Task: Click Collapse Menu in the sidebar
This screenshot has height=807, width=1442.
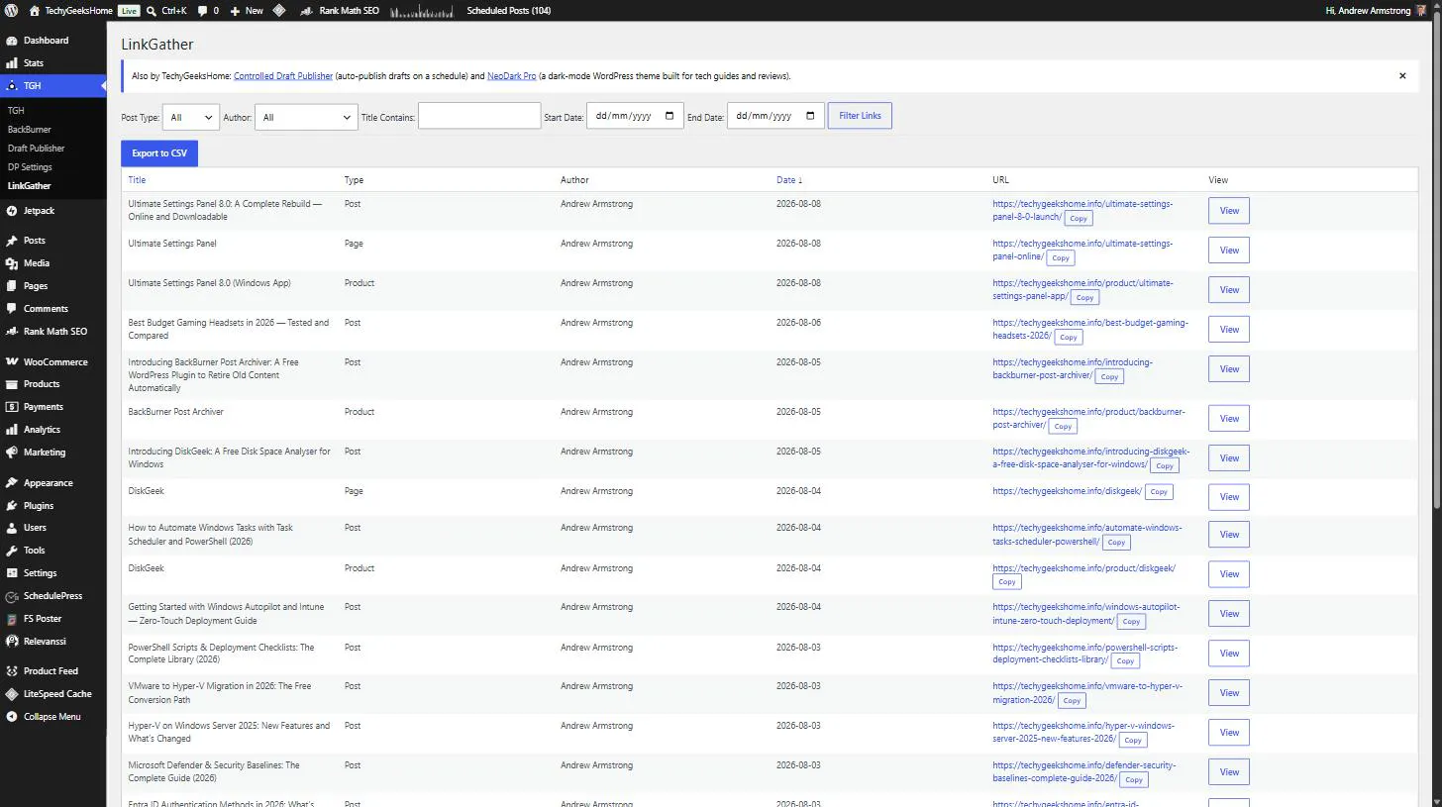Action: click(x=53, y=717)
